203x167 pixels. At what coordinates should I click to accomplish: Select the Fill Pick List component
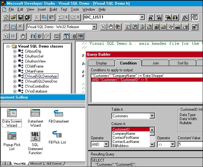[57, 137]
